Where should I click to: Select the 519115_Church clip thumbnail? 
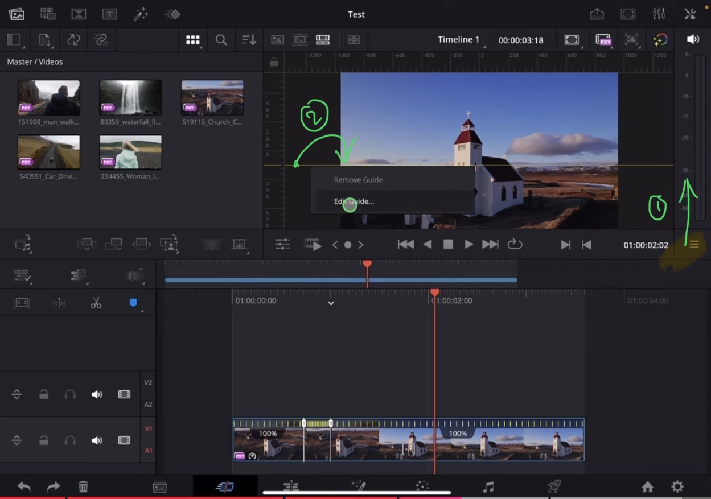click(212, 97)
